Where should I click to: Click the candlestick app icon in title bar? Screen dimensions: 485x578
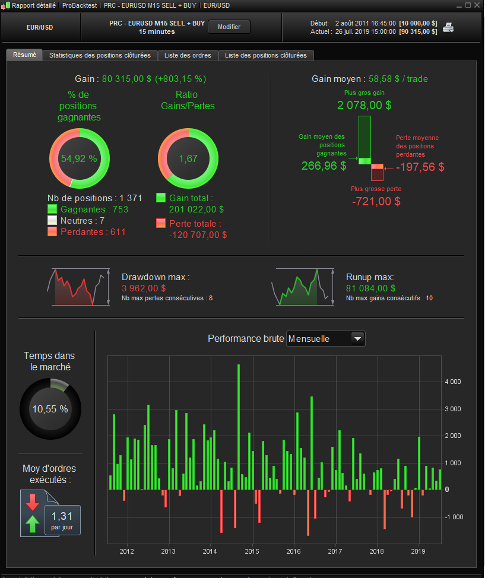[x=5, y=5]
